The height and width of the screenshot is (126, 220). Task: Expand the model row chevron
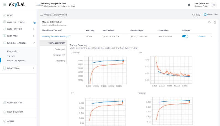coord(212,37)
